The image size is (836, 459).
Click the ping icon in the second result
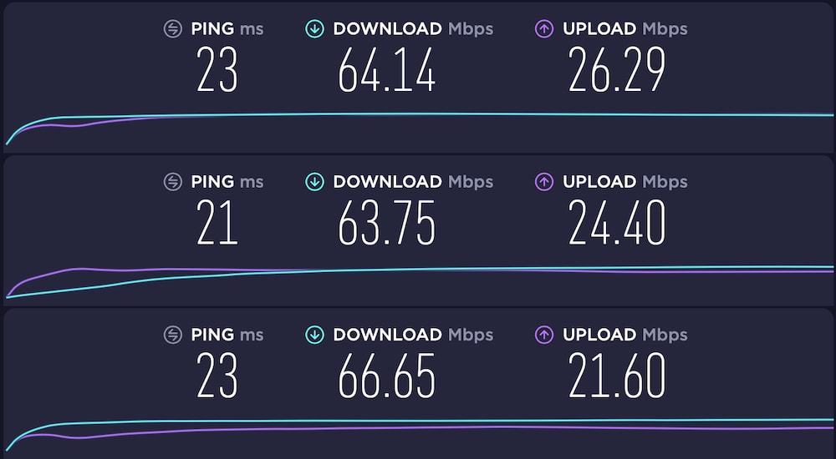[x=173, y=182]
